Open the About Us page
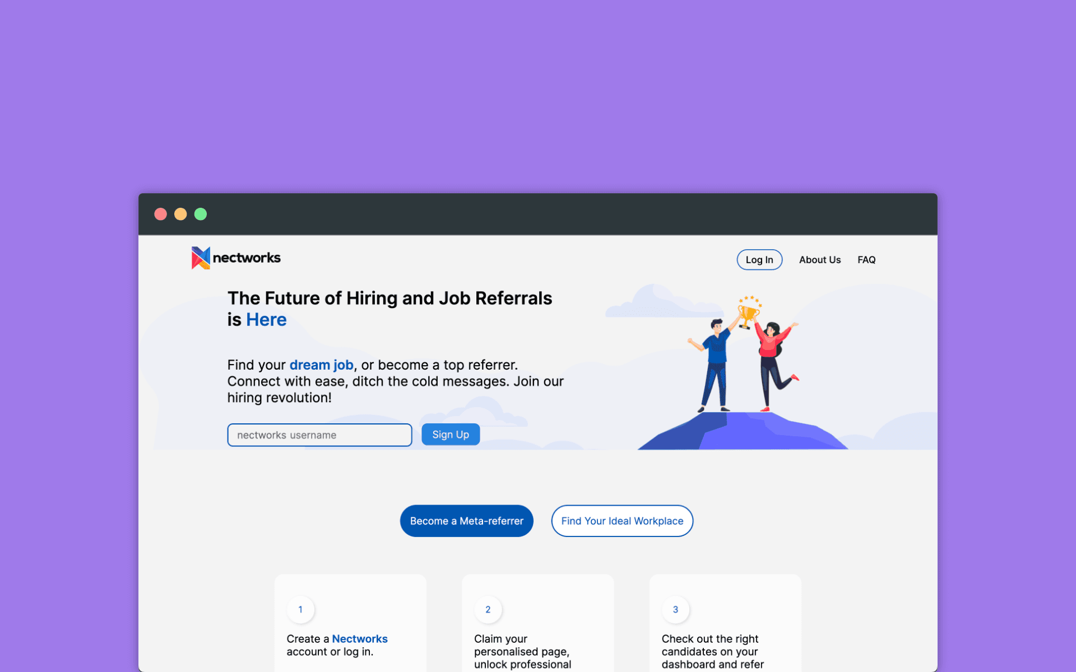Image resolution: width=1076 pixels, height=672 pixels. pyautogui.click(x=819, y=260)
